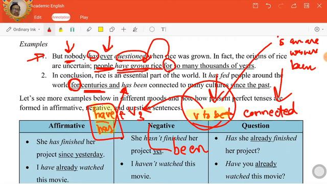Click the Question column header
Screen dimensions: 327x184
tap(255, 126)
